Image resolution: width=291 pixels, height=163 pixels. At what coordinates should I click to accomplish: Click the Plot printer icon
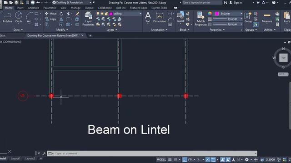(x=33, y=2)
